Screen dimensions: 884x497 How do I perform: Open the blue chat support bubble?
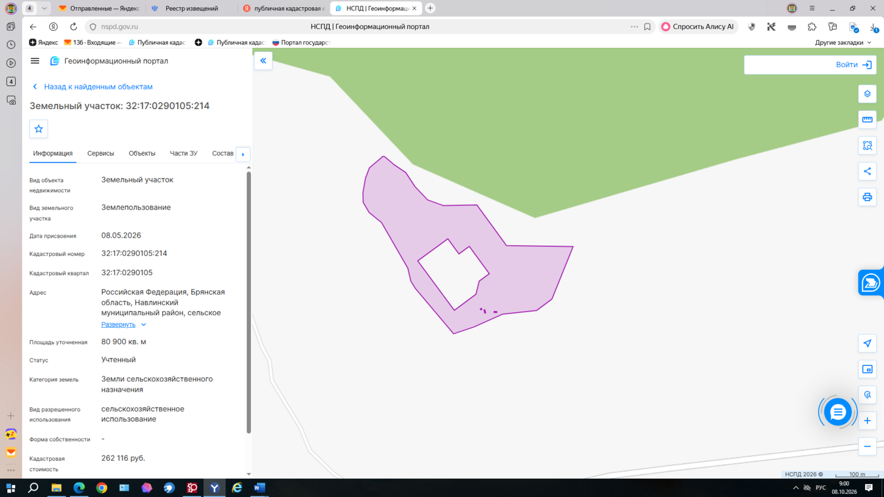tap(838, 412)
